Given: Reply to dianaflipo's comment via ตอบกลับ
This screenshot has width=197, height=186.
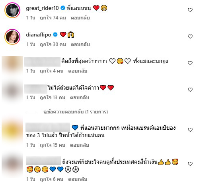Looking at the screenshot, I should pos(80,44).
